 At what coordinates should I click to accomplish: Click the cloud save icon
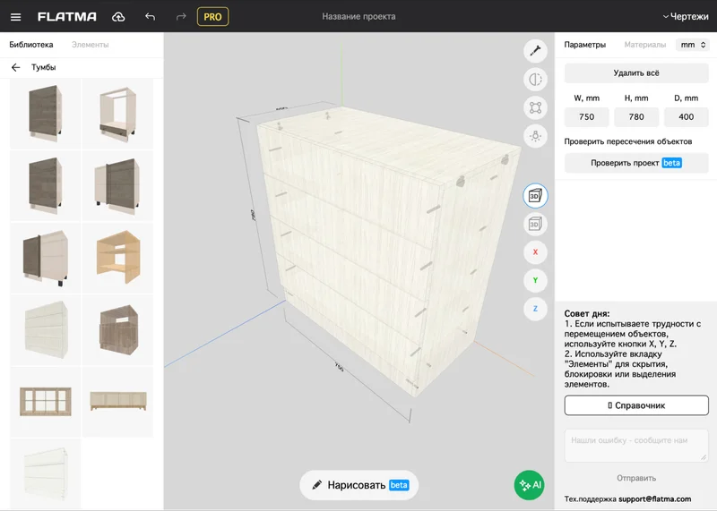click(118, 16)
